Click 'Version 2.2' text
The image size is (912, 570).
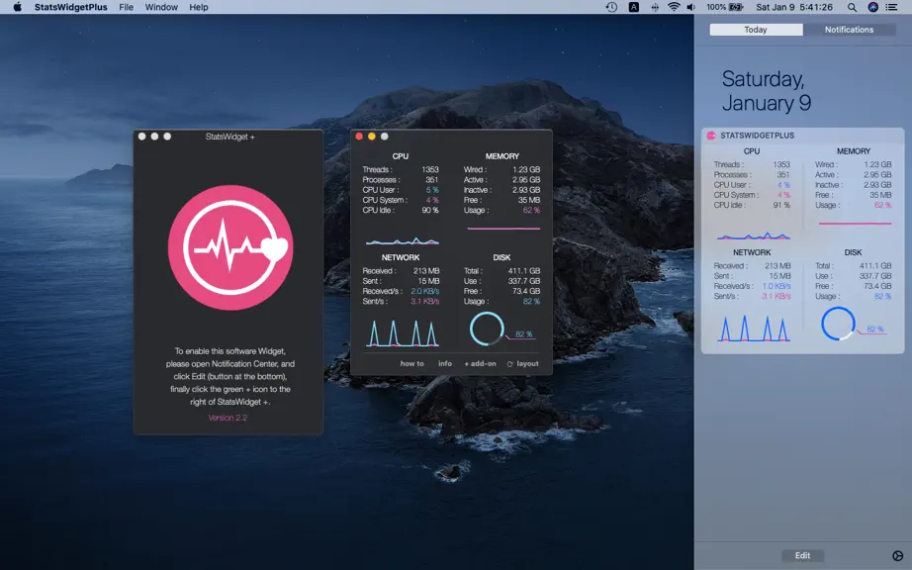click(x=228, y=418)
